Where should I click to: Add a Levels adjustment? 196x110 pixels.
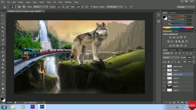pyautogui.click(x=174, y=37)
